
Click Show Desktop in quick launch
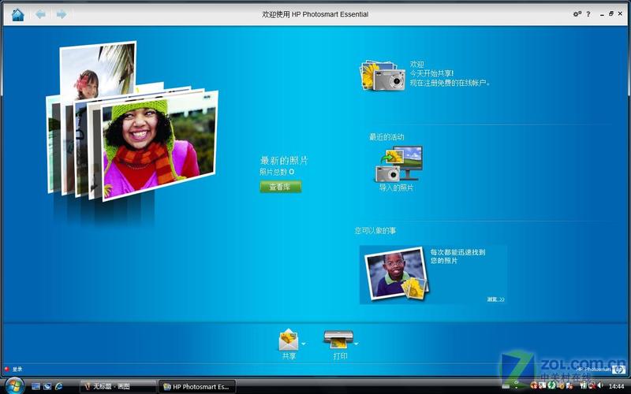35,386
